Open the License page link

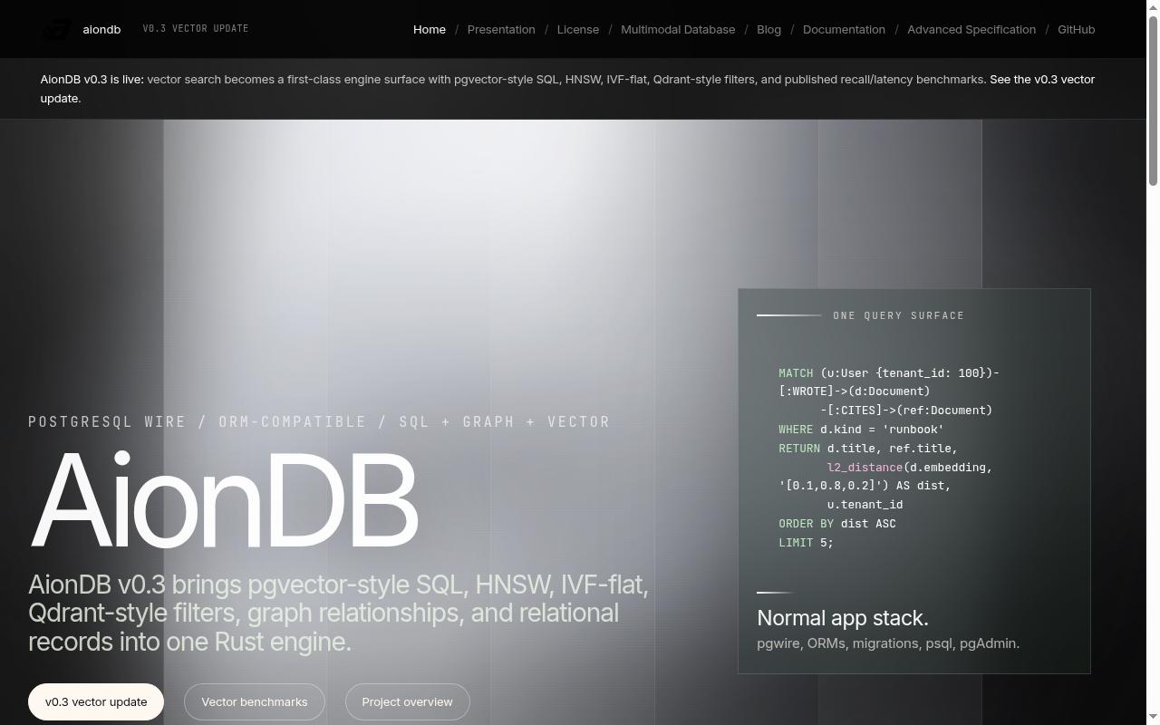(578, 29)
